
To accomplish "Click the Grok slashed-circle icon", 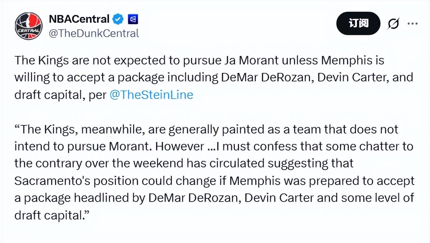I will pyautogui.click(x=393, y=24).
